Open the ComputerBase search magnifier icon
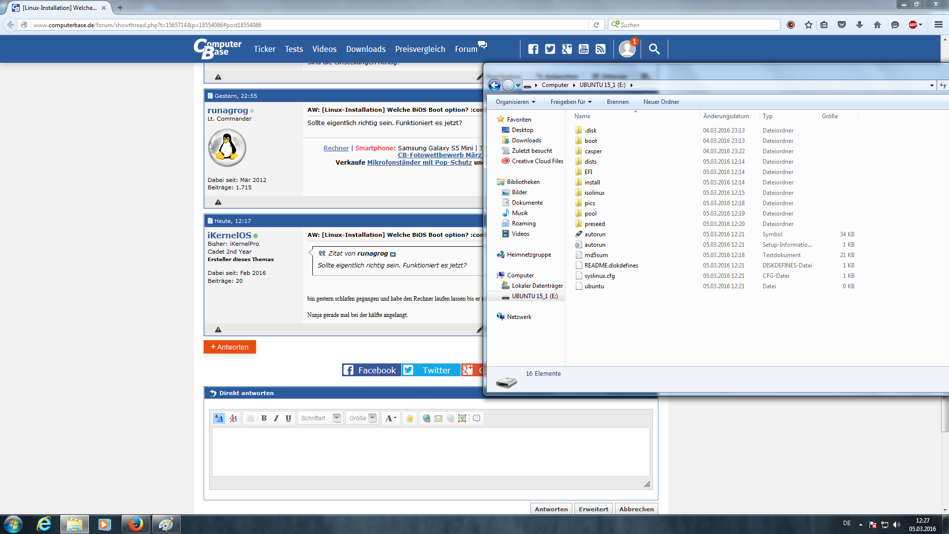Viewport: 949px width, 534px height. tap(654, 49)
